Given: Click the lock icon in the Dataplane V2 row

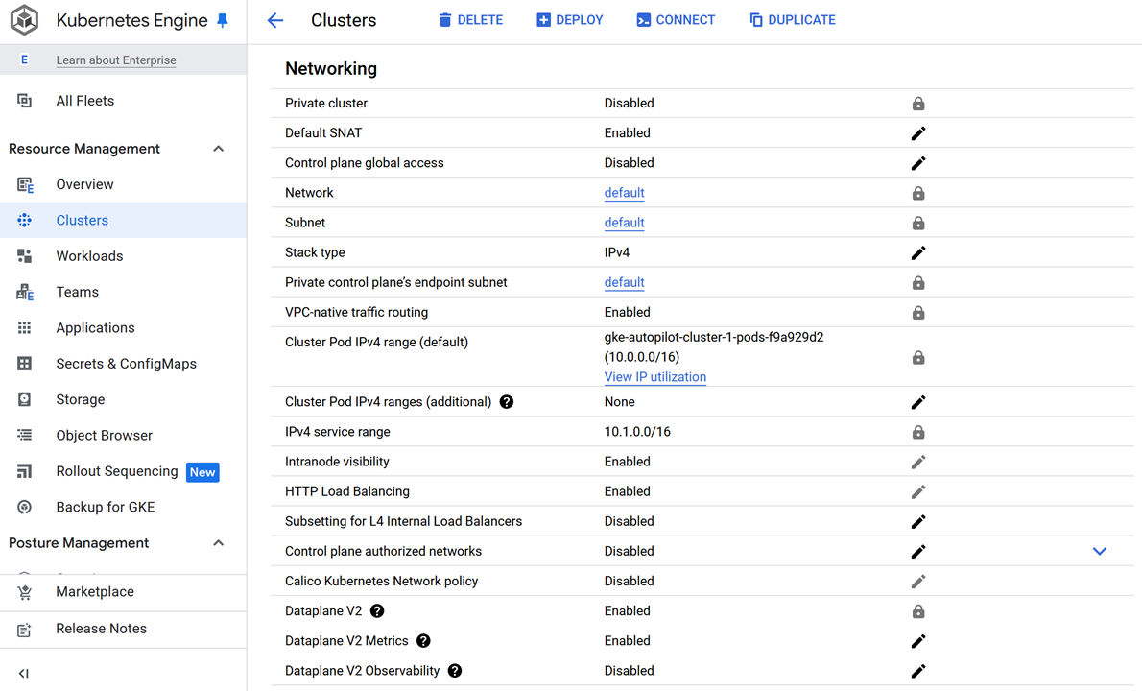Looking at the screenshot, I should (918, 611).
